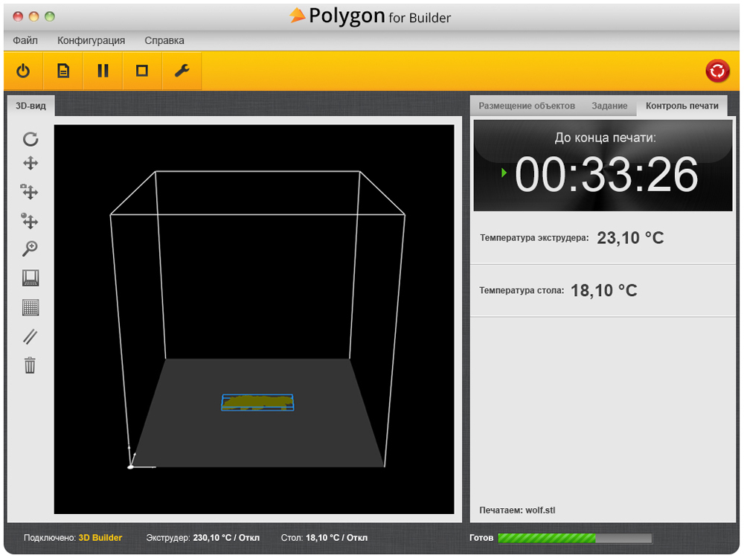Click status bar Стол 18,10 °C reading
Screen dimensions: 744x558
pos(324,538)
